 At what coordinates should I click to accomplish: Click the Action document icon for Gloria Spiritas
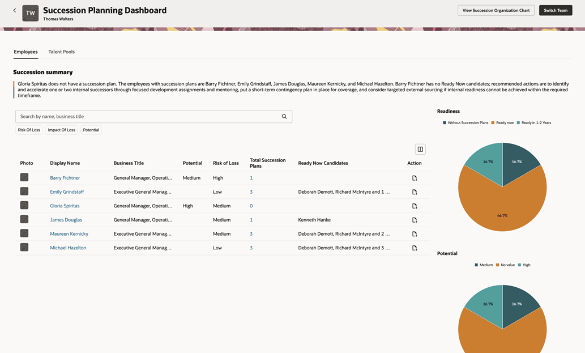(x=414, y=205)
